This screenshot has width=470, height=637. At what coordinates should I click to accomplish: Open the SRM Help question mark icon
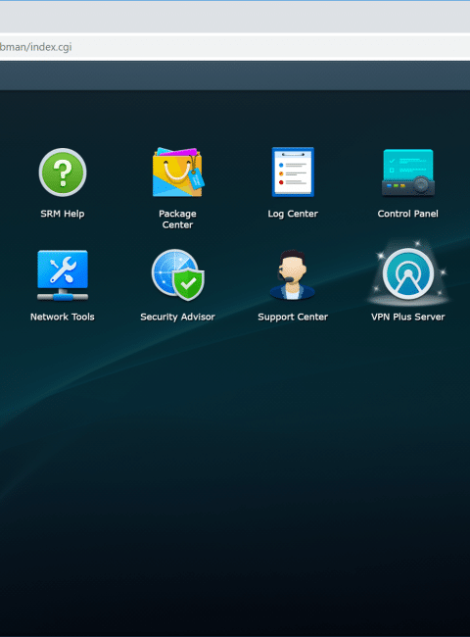[63, 172]
